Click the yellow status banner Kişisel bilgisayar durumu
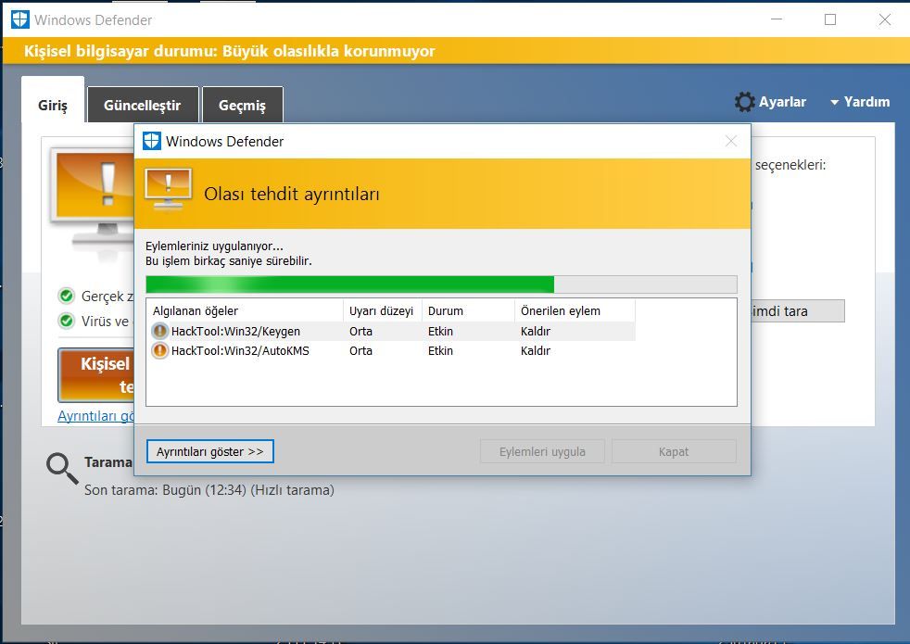The width and height of the screenshot is (910, 644). pos(455,51)
